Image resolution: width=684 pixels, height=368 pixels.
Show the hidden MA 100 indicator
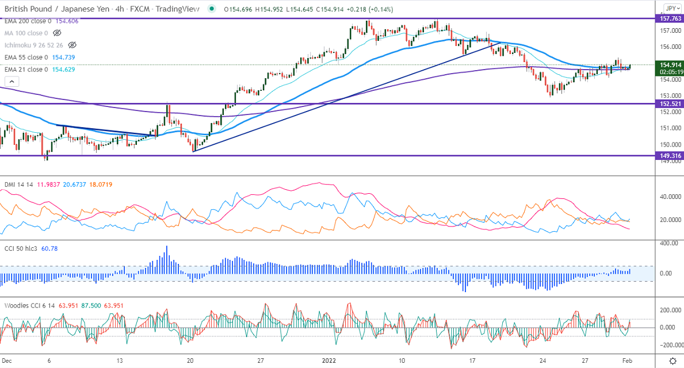[x=57, y=33]
